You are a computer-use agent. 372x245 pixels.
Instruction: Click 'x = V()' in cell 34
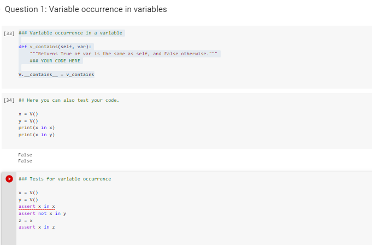pyautogui.click(x=28, y=114)
